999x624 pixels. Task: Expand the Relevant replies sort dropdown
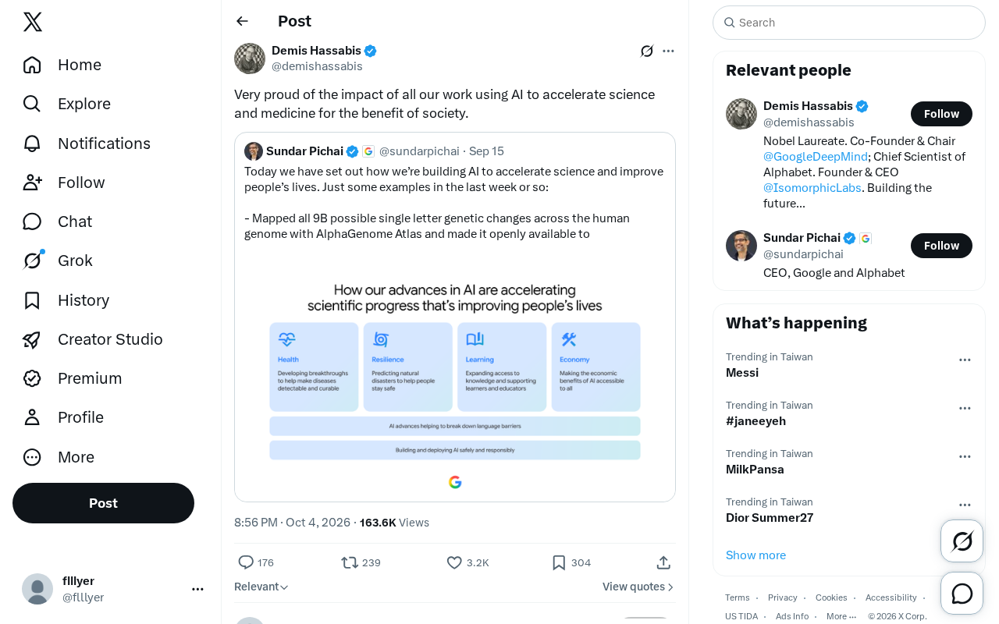point(261,587)
